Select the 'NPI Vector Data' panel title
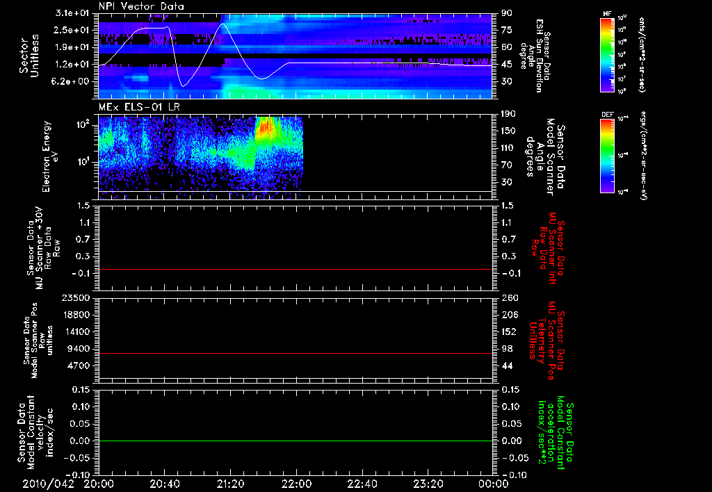Image resolution: width=712 pixels, height=492 pixels. pyautogui.click(x=141, y=6)
